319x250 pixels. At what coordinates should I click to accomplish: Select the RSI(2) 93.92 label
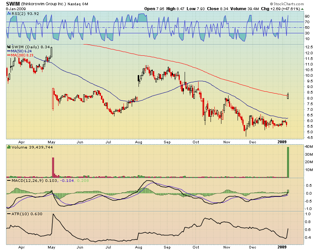tap(25, 13)
